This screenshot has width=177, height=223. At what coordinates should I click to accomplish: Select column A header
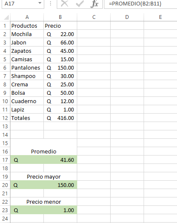coord(27,17)
